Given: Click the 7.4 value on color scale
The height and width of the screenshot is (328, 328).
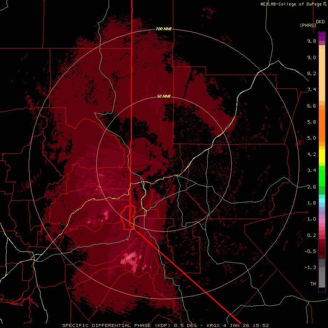Looking at the screenshot, I should click(312, 90).
